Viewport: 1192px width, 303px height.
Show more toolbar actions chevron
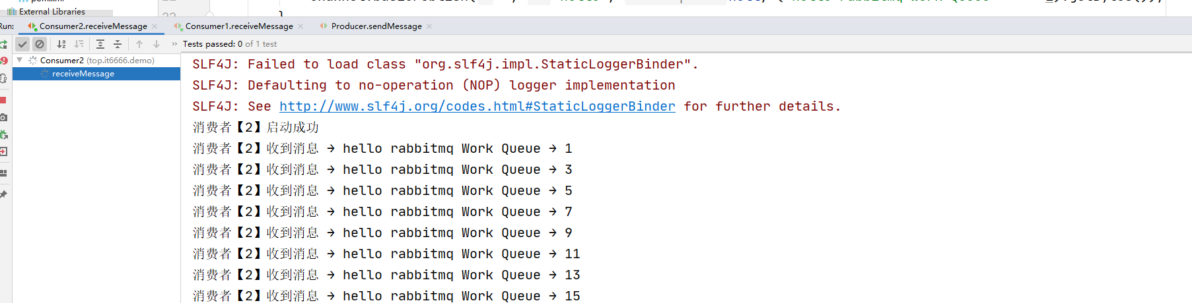[174, 44]
